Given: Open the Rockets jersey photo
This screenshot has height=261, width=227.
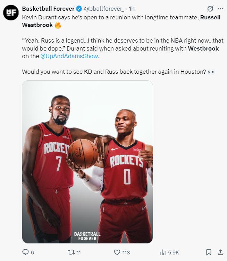Looking at the screenshot, I should tap(87, 162).
